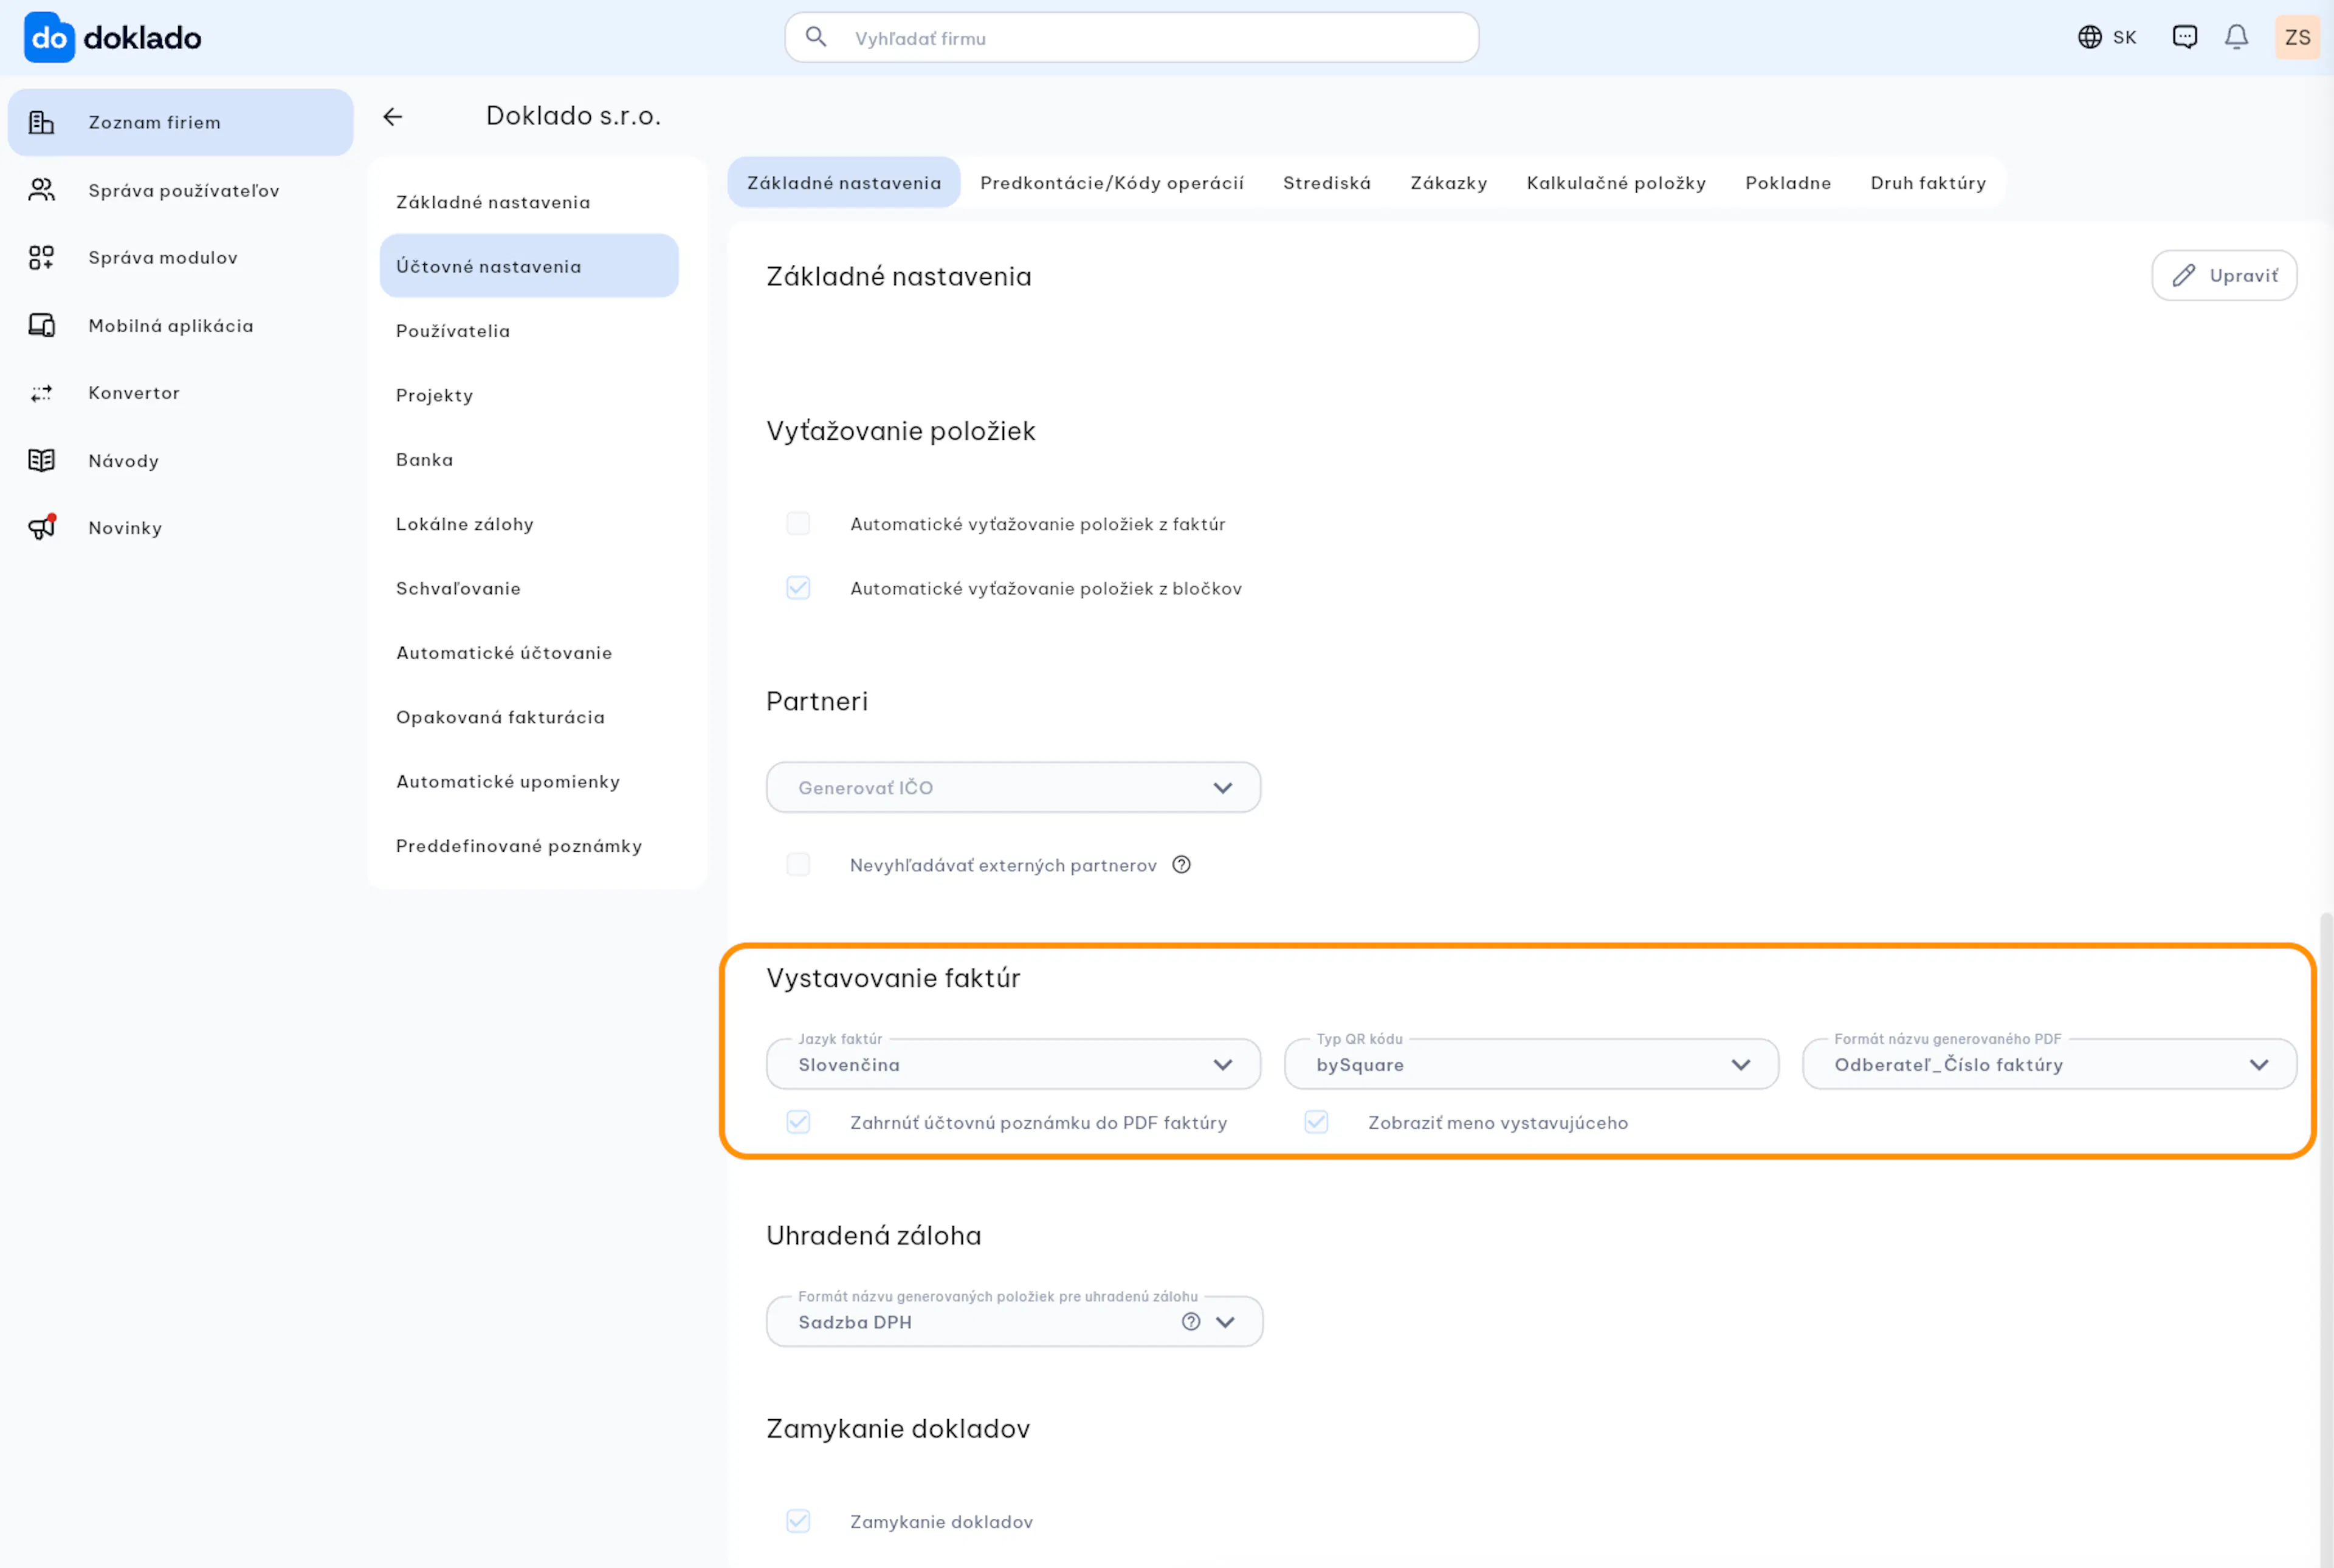Select Preddefinované poznámky in company menu
2334x1568 pixels.
(529, 846)
